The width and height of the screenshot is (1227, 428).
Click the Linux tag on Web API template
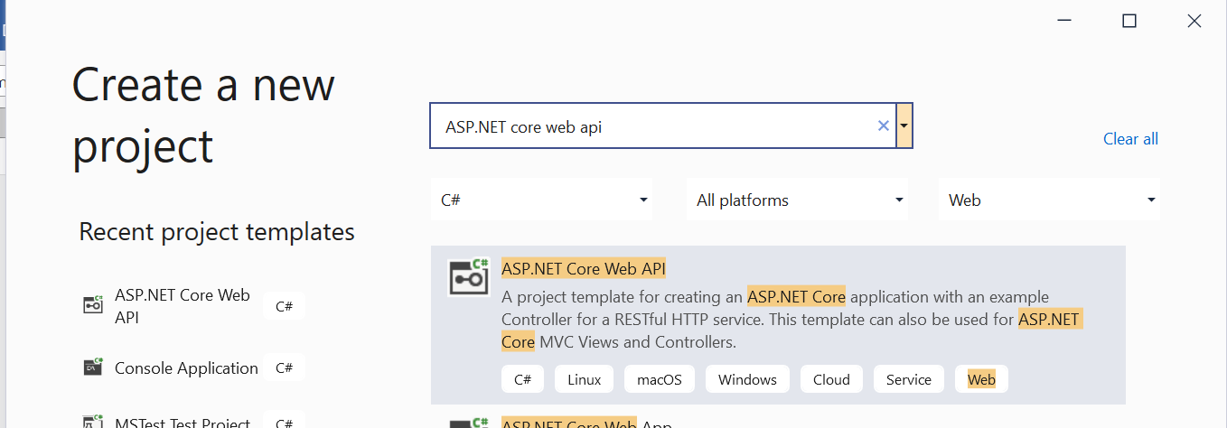584,379
